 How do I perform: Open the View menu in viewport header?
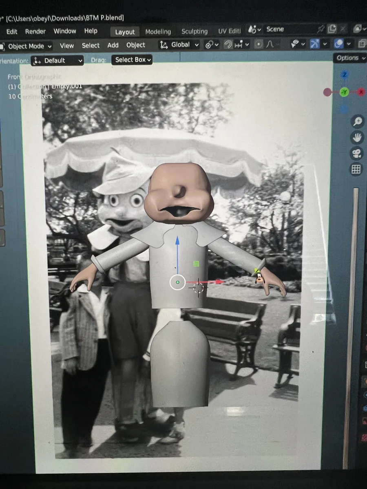coord(66,46)
